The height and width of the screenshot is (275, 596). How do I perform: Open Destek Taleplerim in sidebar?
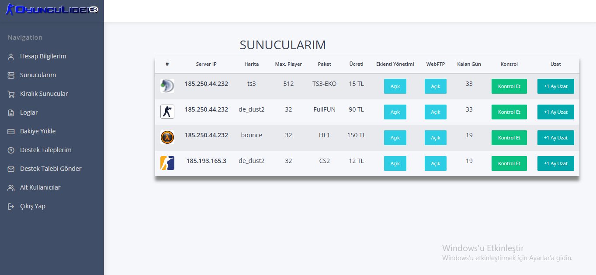coord(45,150)
